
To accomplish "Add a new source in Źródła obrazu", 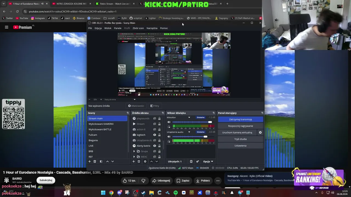I will [134, 161].
